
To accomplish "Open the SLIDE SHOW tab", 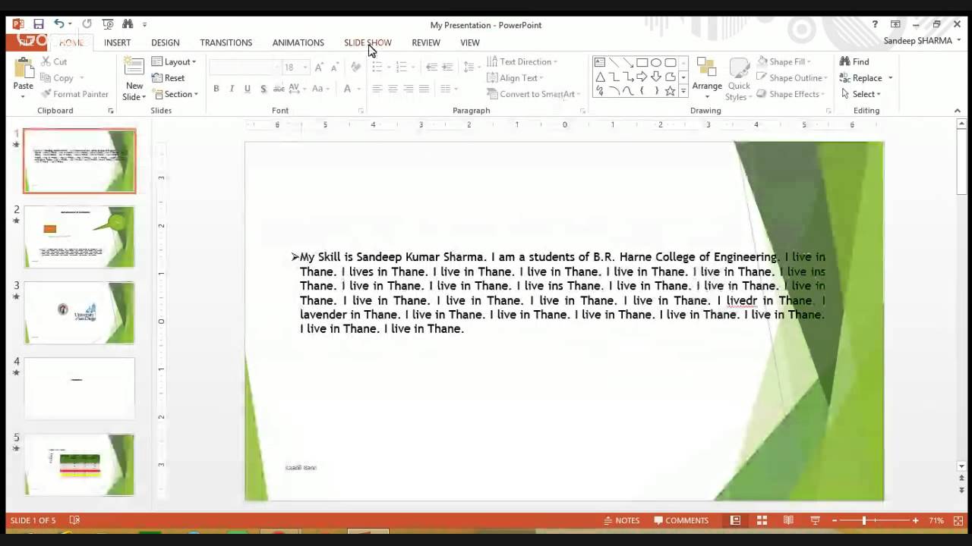I will [x=368, y=42].
